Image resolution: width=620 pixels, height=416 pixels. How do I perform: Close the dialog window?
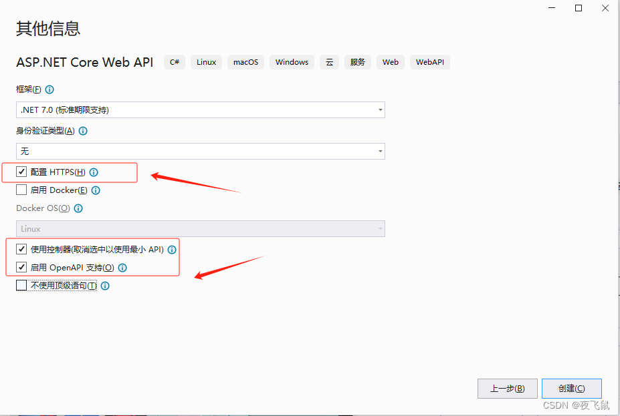pyautogui.click(x=605, y=8)
